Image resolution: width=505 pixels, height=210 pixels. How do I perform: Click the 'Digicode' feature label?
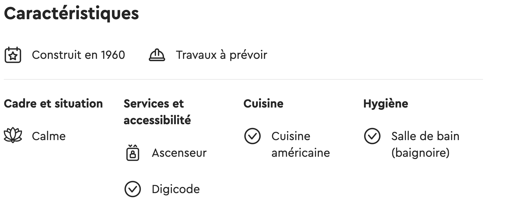(176, 189)
